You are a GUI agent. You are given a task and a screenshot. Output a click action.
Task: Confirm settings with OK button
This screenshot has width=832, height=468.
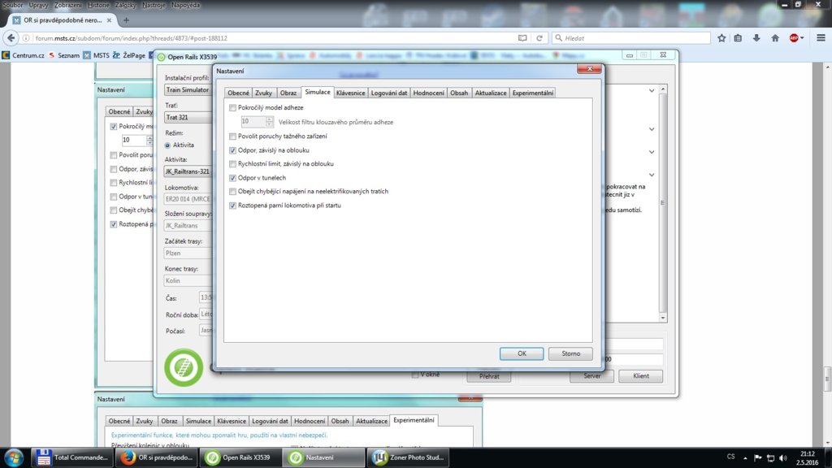coord(522,353)
